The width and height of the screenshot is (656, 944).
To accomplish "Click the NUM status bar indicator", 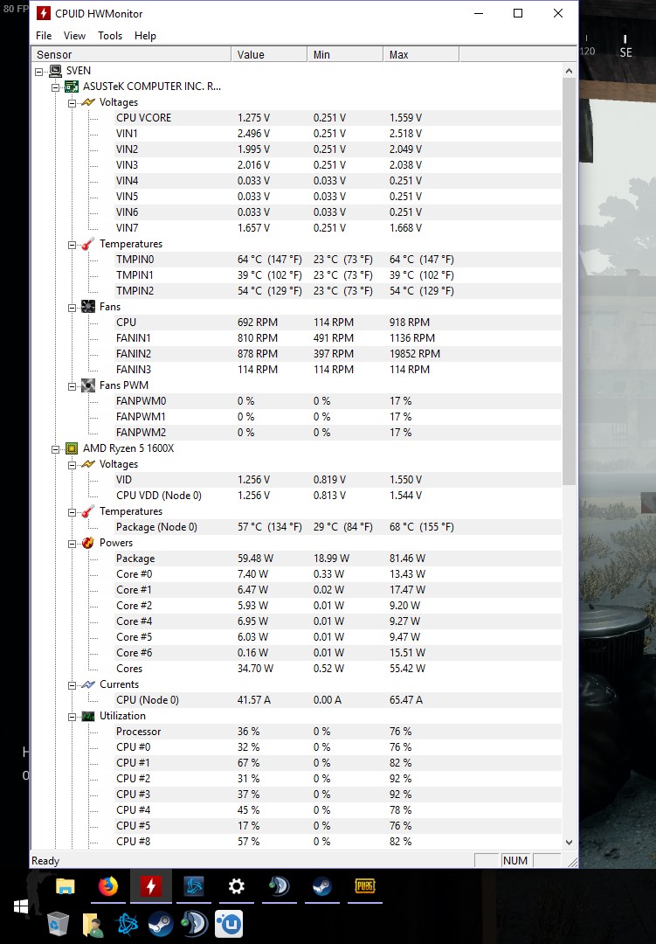I will pos(515,861).
